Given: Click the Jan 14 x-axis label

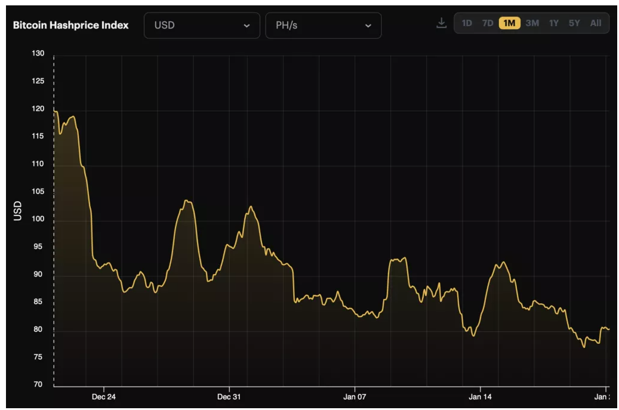Looking at the screenshot, I should click(480, 397).
